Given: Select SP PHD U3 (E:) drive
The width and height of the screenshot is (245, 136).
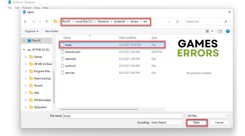Looking at the screenshot, I should pyautogui.click(x=41, y=50).
